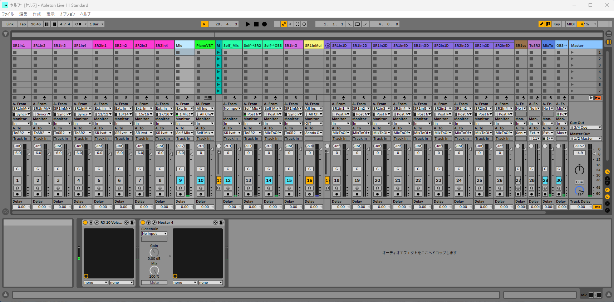Toggle the computer MIDI keyboard icon
This screenshot has width=614, height=302.
click(548, 24)
